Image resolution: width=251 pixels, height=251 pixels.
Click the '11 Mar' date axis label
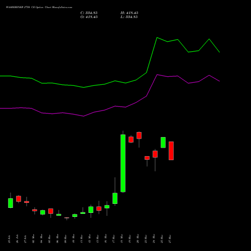click(81, 239)
